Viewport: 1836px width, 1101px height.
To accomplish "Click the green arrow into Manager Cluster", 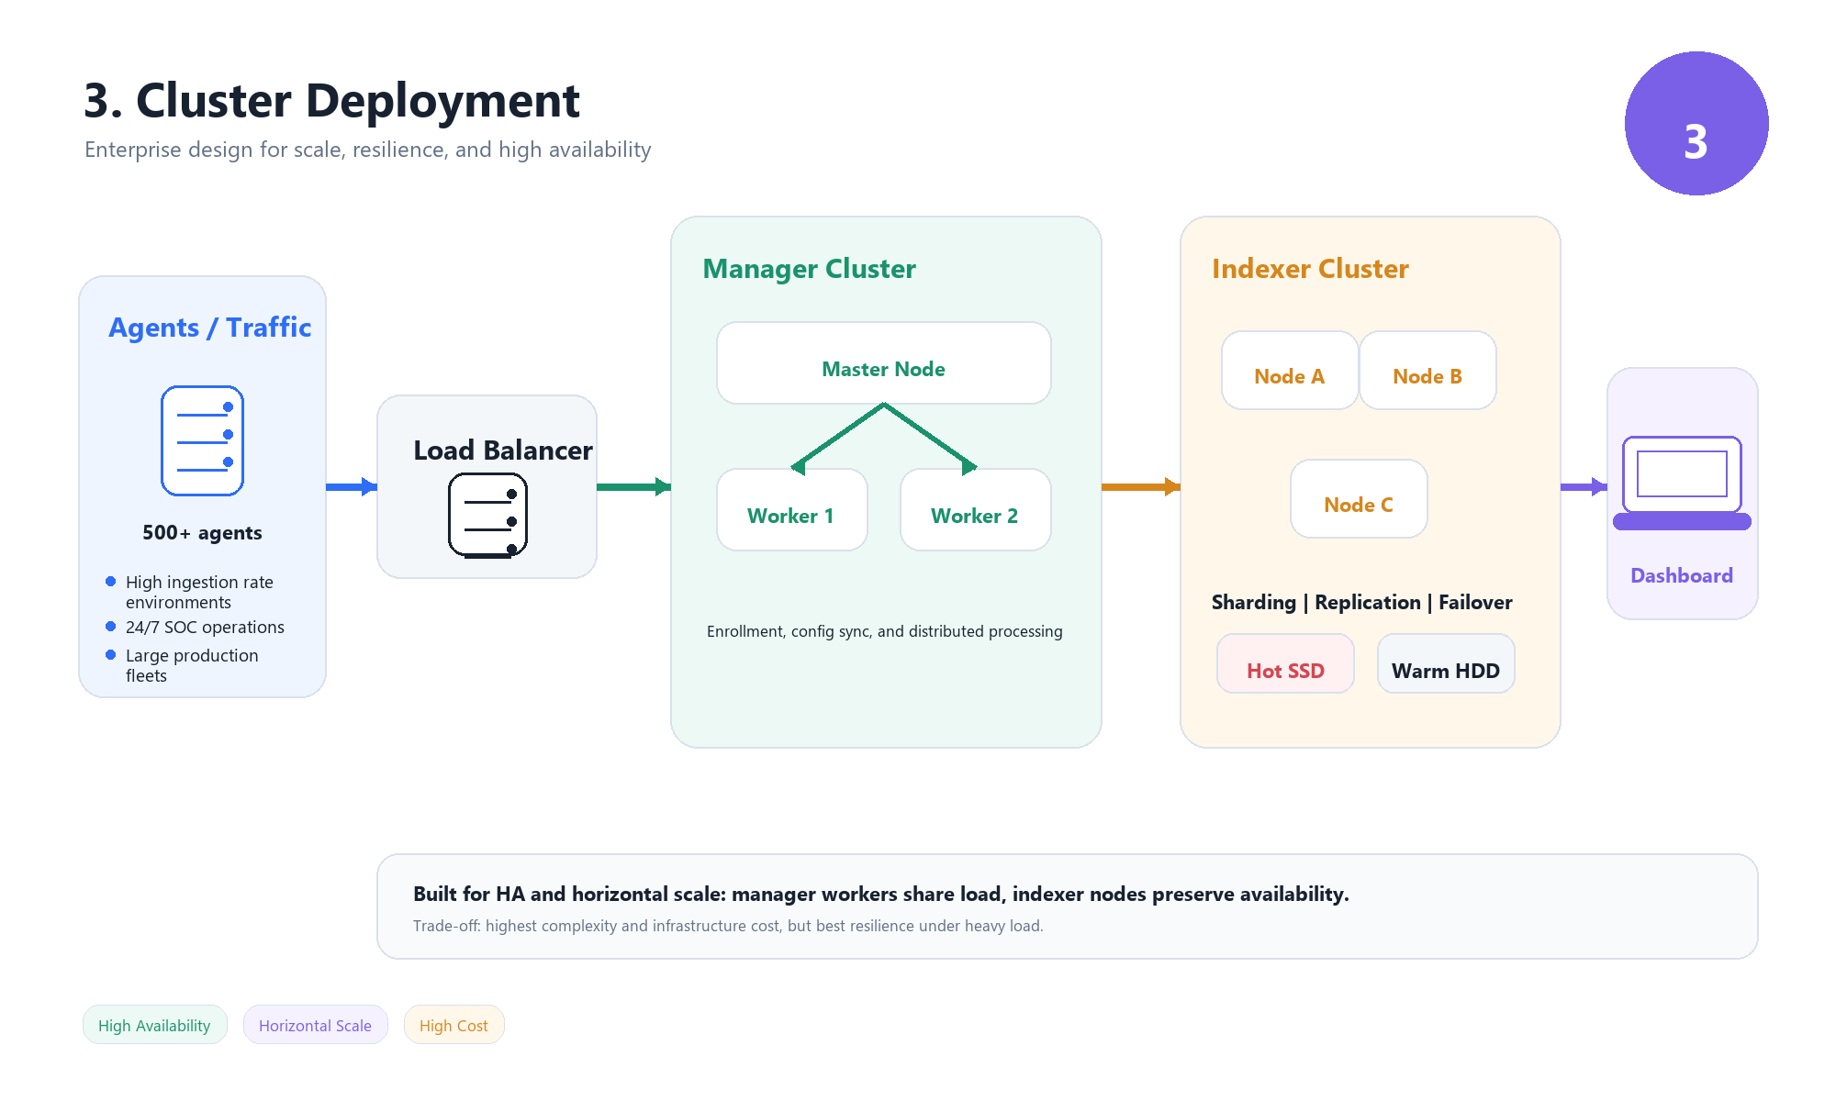I will click(633, 486).
